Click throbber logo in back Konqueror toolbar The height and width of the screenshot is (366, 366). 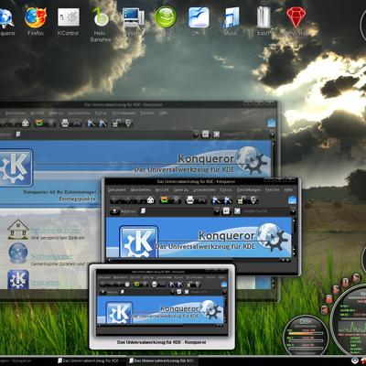click(x=271, y=124)
